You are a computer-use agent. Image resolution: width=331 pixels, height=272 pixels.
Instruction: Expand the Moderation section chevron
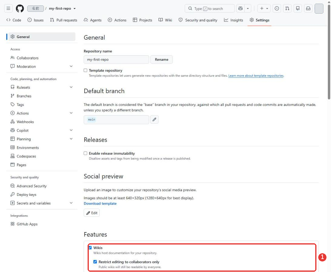[x=71, y=66]
